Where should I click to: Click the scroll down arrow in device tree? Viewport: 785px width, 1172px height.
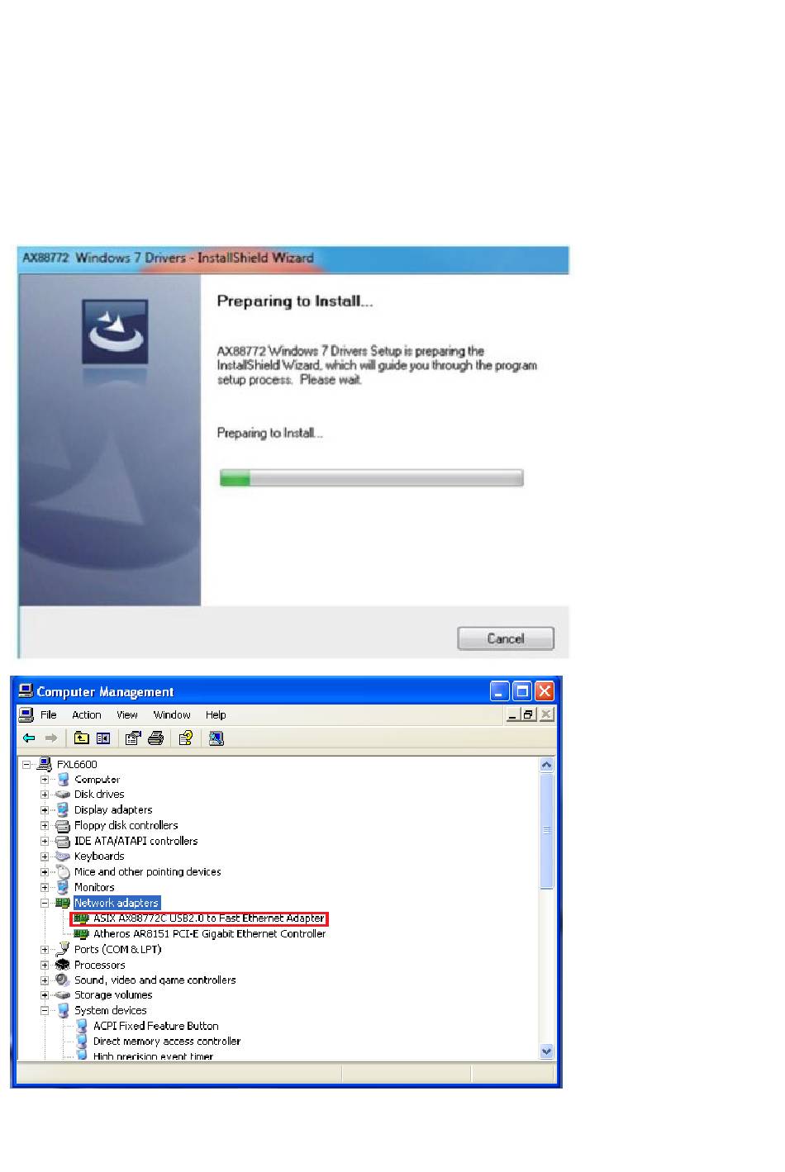pos(546,1051)
